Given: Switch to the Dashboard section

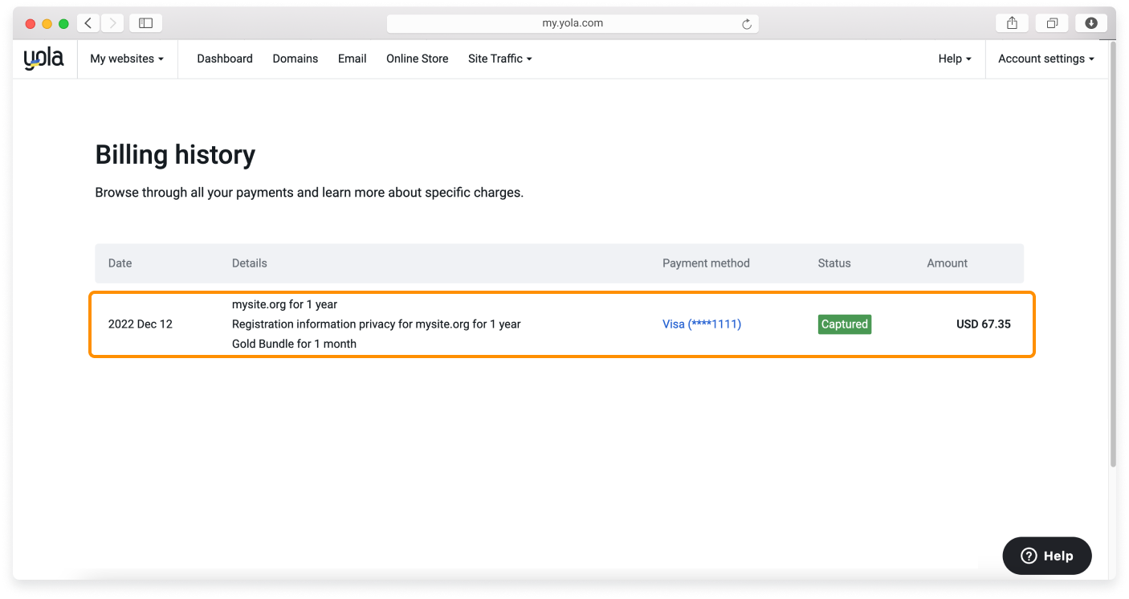Looking at the screenshot, I should click(x=224, y=58).
